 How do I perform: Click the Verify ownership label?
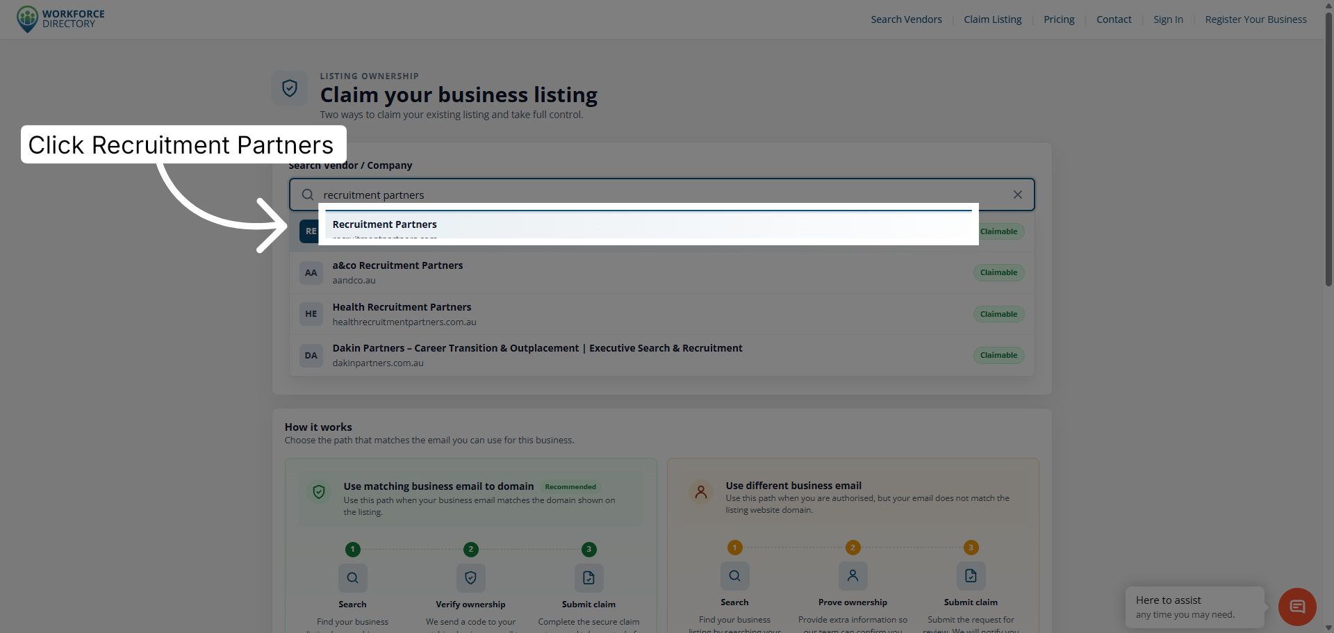(x=470, y=605)
